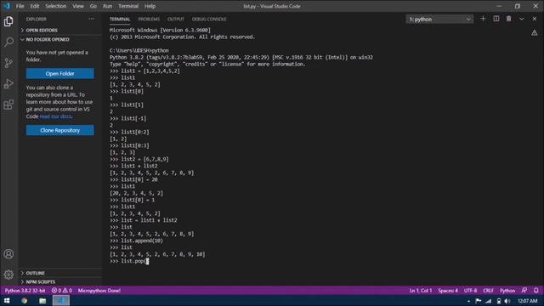The image size is (544, 306).
Task: Open the feedback icon in status bar
Action: 524,291
